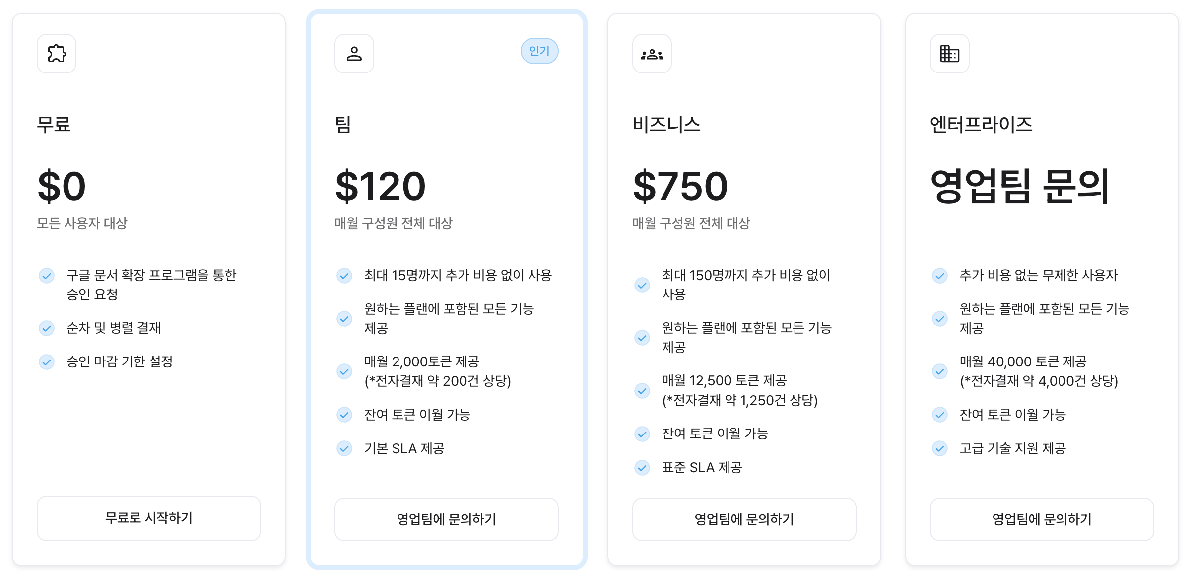The image size is (1193, 578).
Task: Click checkmark beside 매월 2,000토큰 제공
Action: 344,371
